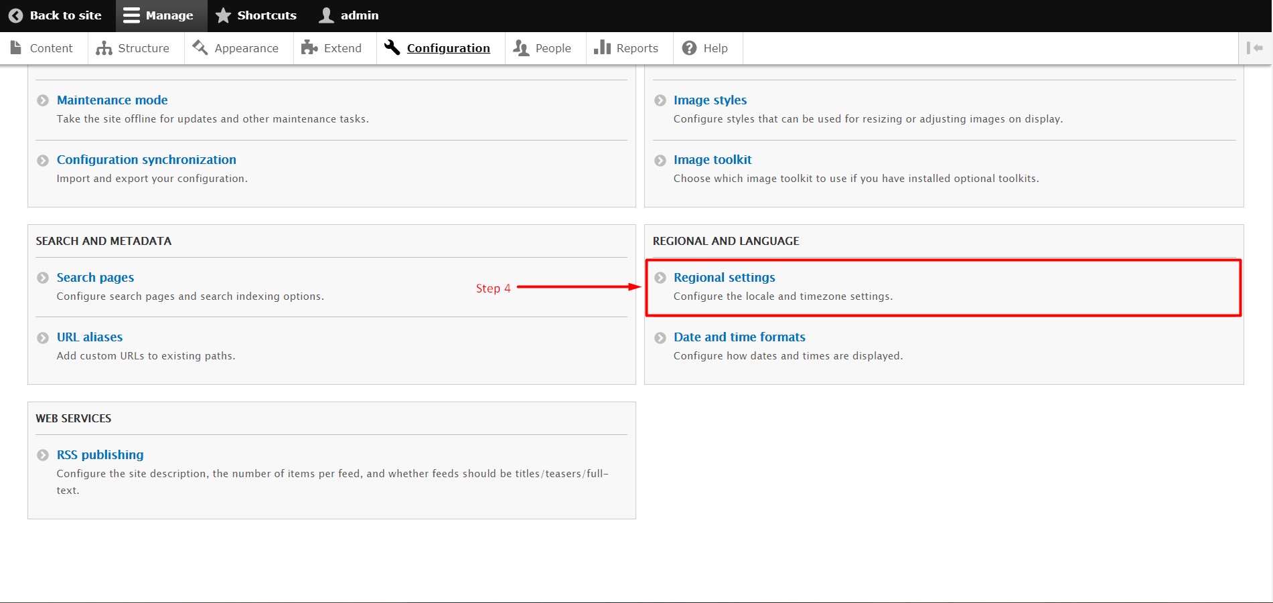Open the People menu item
The width and height of the screenshot is (1273, 603).
click(553, 48)
